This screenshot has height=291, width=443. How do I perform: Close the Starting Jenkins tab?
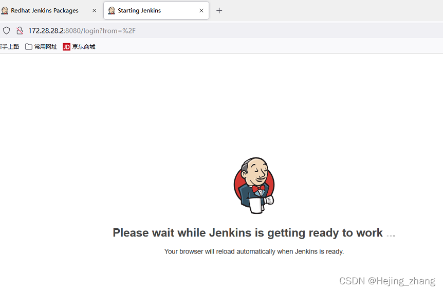(201, 11)
